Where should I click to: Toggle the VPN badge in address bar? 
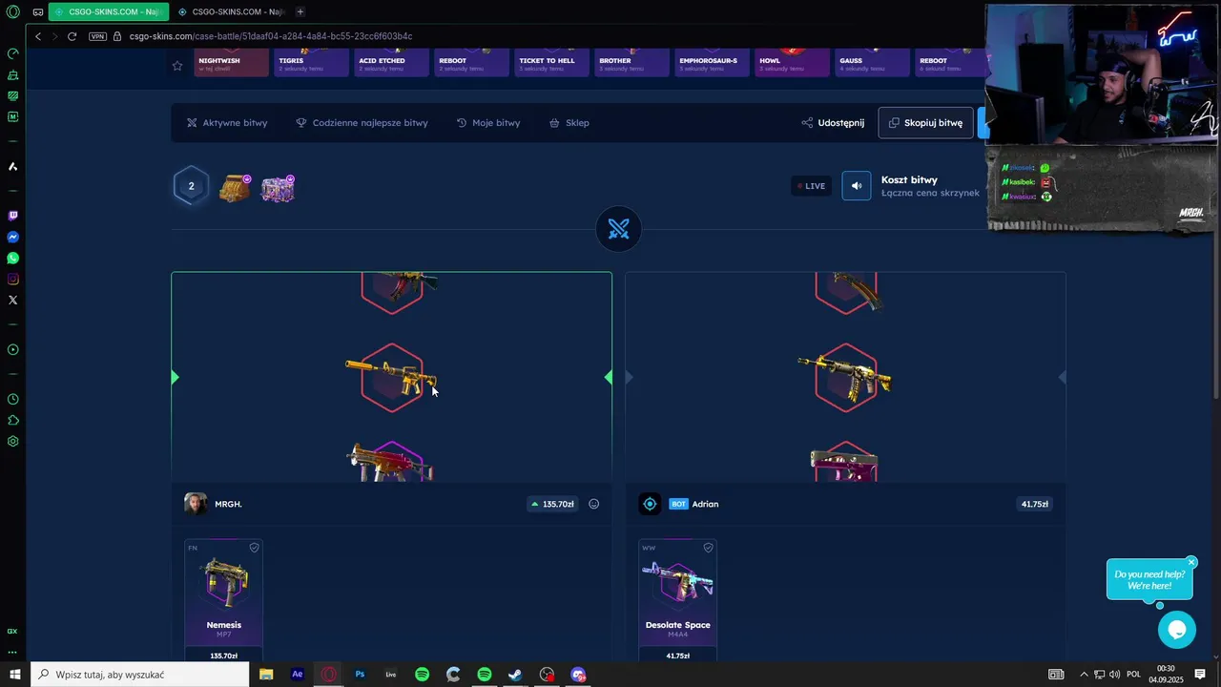(x=97, y=36)
